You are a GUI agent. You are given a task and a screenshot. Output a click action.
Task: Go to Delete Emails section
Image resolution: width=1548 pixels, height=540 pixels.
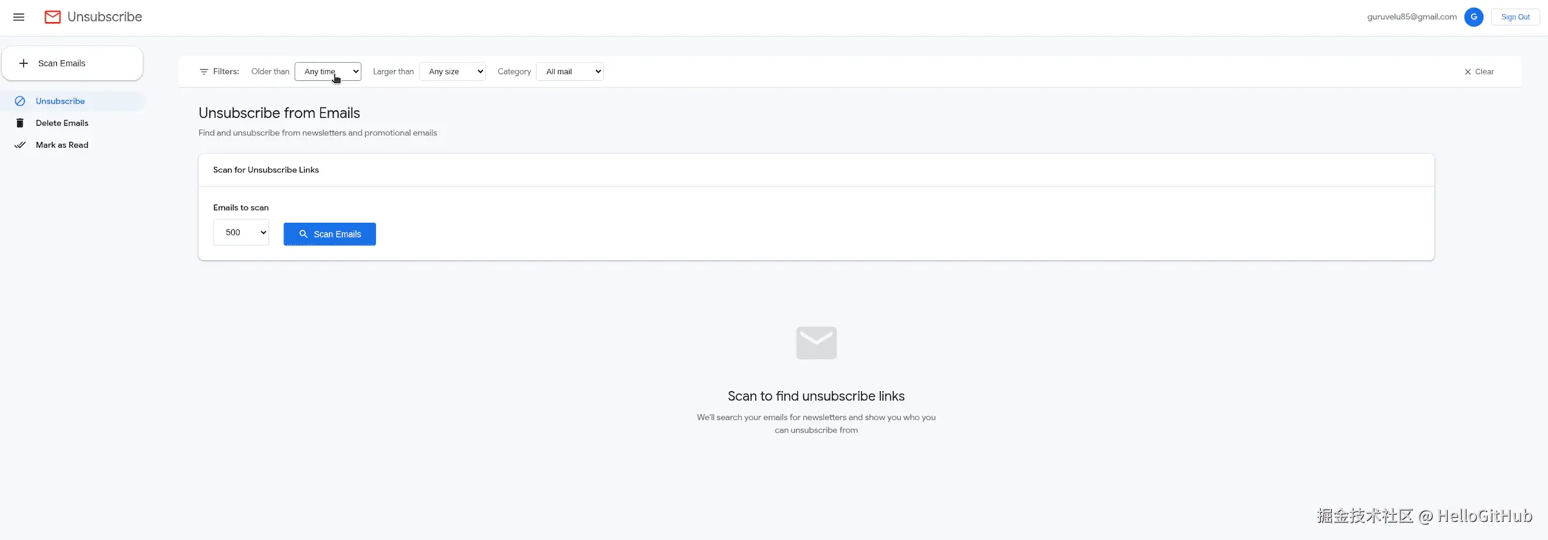(x=72, y=123)
